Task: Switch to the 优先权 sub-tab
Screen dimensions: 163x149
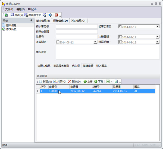Action: 76,66
